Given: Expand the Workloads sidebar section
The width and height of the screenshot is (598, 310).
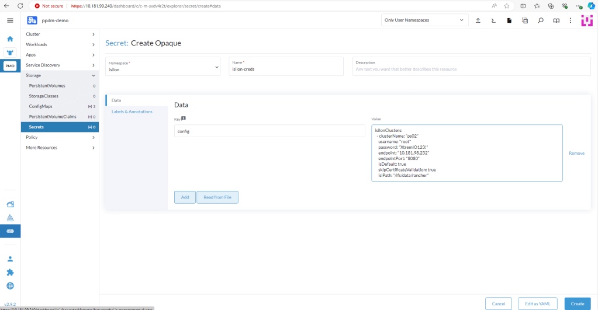Looking at the screenshot, I should click(x=93, y=44).
